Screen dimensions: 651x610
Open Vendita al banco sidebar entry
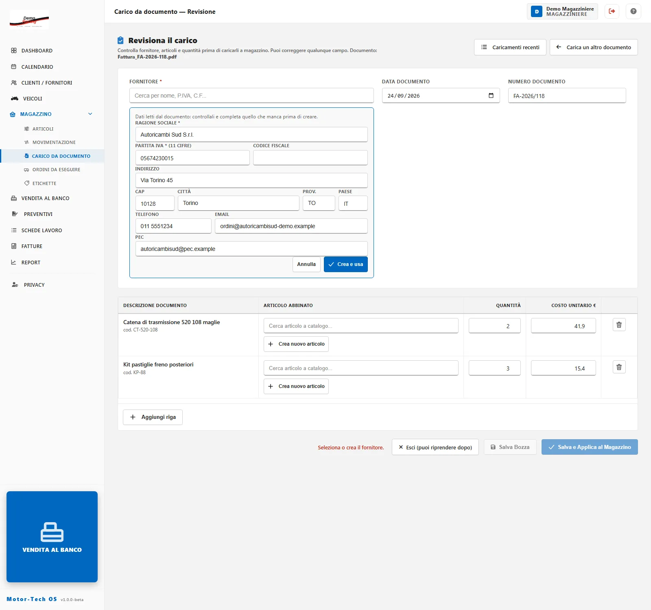click(45, 198)
